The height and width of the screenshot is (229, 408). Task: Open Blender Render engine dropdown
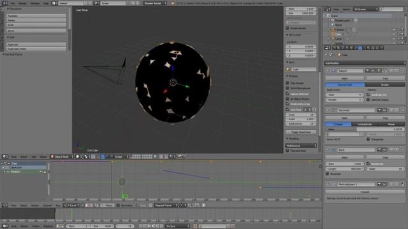[155, 3]
